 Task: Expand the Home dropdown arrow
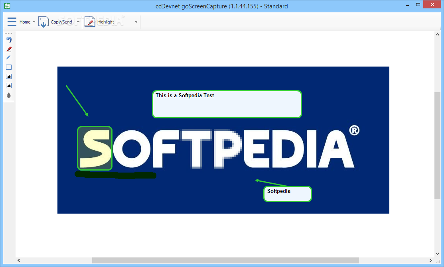(34, 22)
